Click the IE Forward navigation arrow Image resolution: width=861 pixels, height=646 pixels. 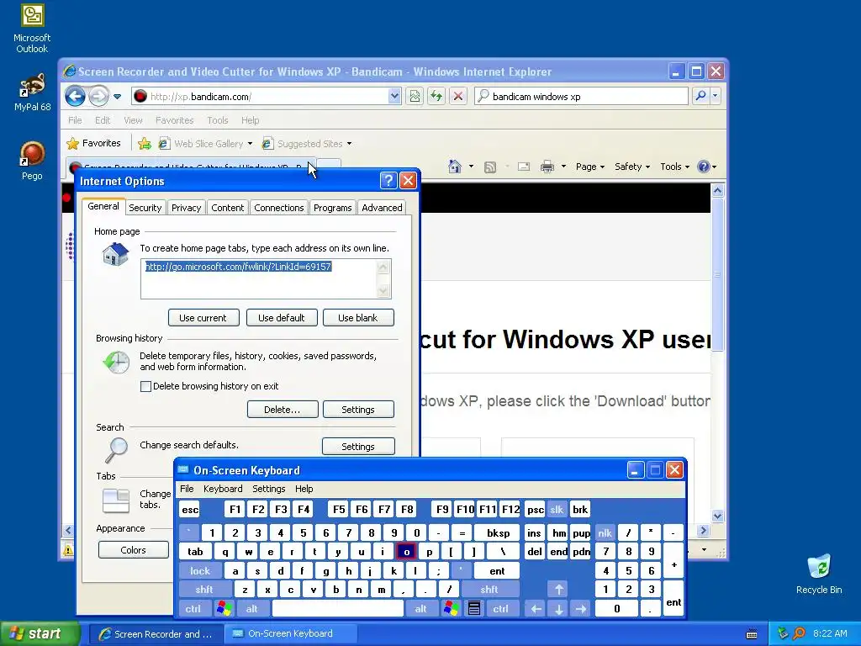click(99, 97)
